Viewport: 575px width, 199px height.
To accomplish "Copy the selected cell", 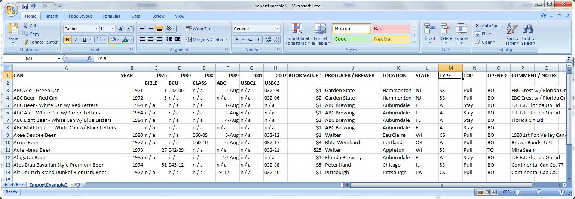I will (31, 34).
